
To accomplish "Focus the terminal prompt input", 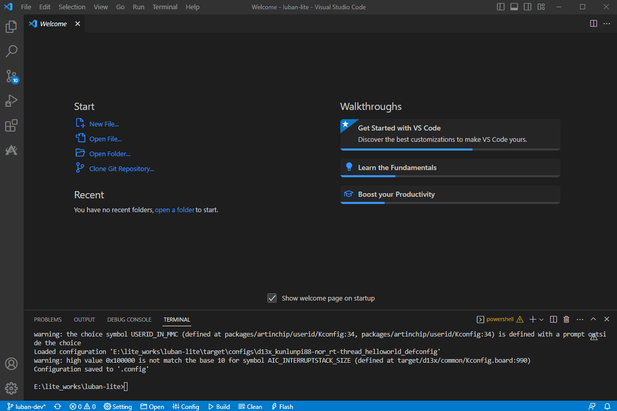I will 125,386.
